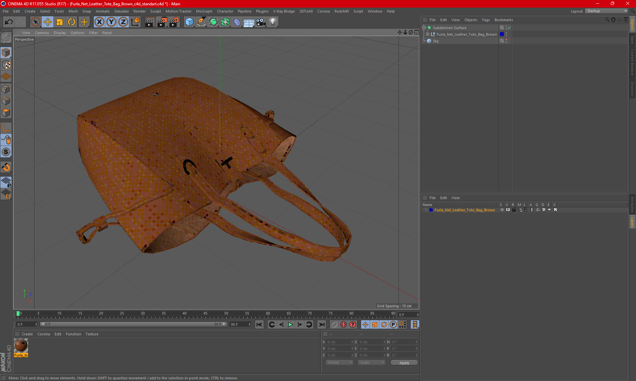Select the Sky object
This screenshot has height=381, width=636.
pyautogui.click(x=435, y=41)
